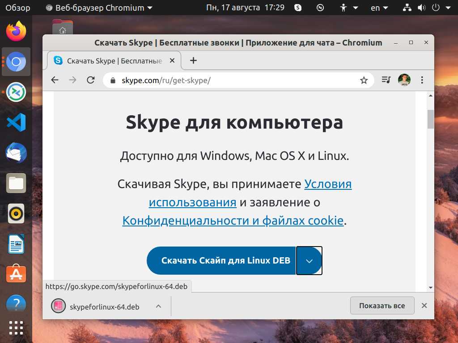This screenshot has width=458, height=343.
Task: Click the browser back arrow
Action: 55,80
